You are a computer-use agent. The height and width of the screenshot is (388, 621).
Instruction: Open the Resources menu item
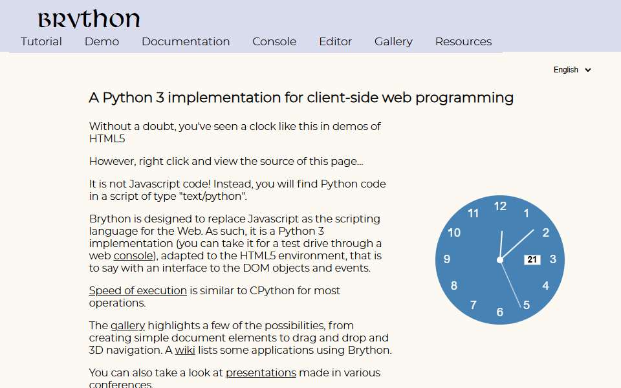(x=463, y=41)
